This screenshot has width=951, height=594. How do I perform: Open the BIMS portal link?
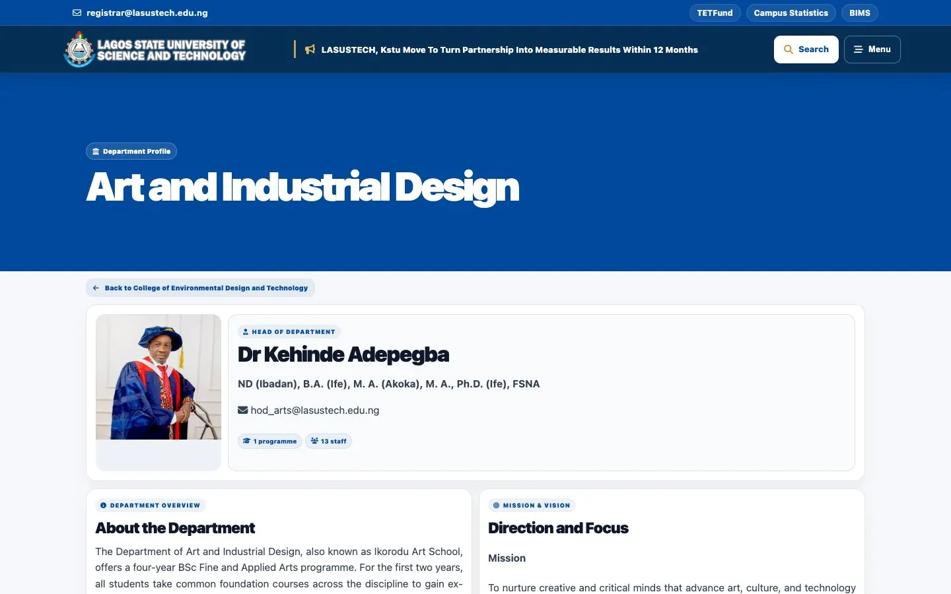(x=859, y=13)
